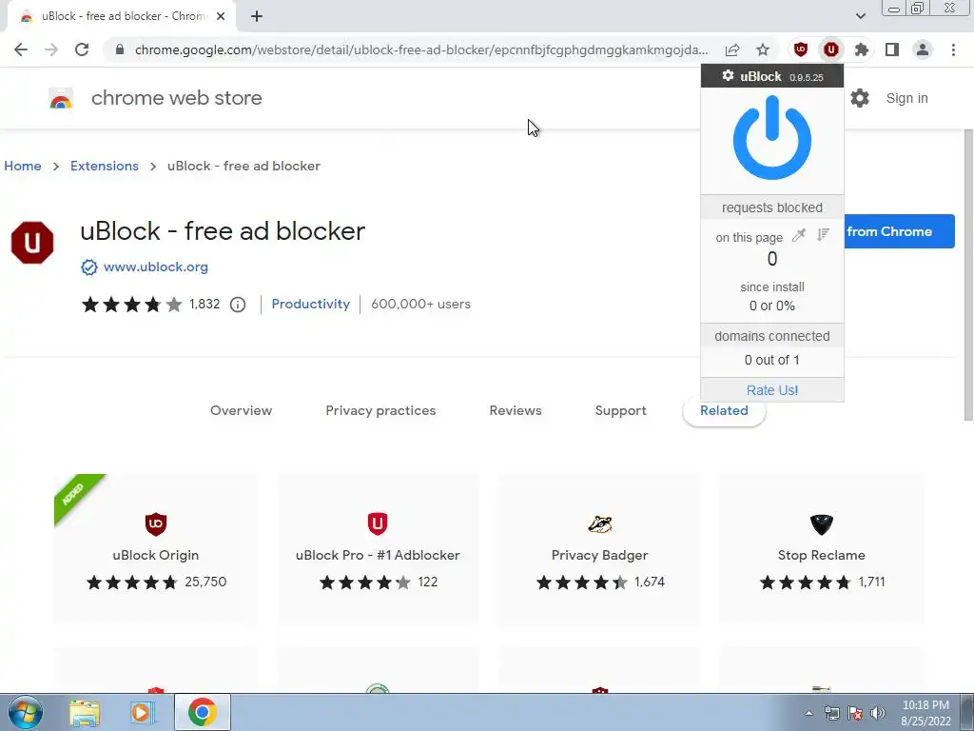Switch to the Support tab
This screenshot has height=731, width=974.
[x=620, y=410]
